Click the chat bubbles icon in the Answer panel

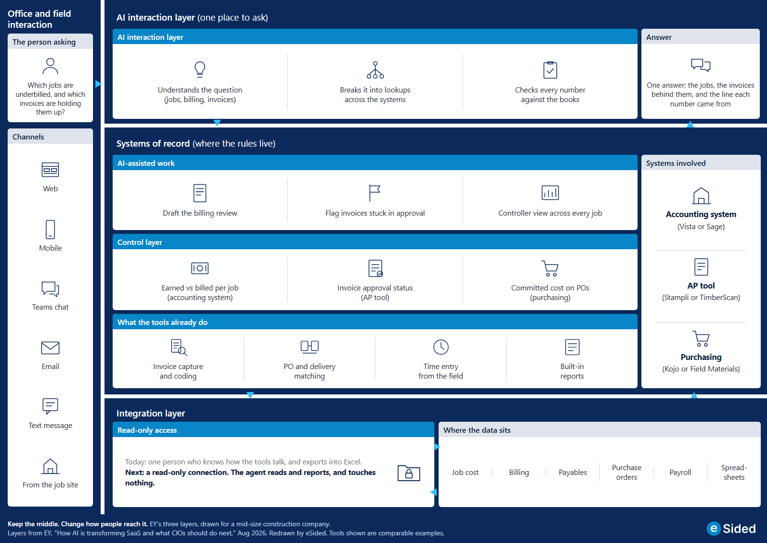click(x=701, y=65)
